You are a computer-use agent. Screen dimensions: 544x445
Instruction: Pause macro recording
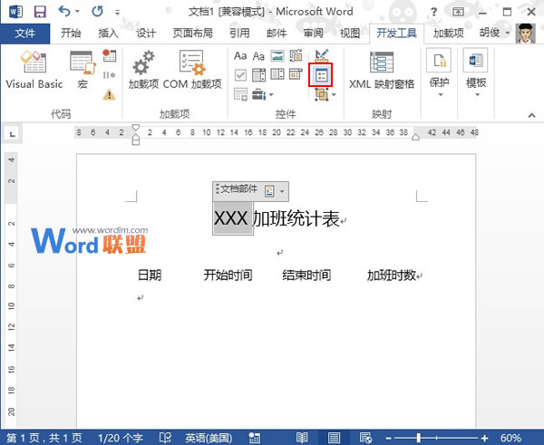[110, 75]
